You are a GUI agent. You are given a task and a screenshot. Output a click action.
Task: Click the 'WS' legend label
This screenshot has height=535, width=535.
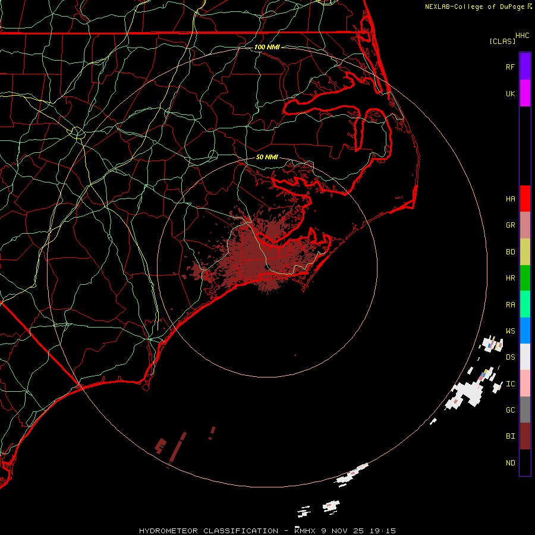click(x=510, y=331)
